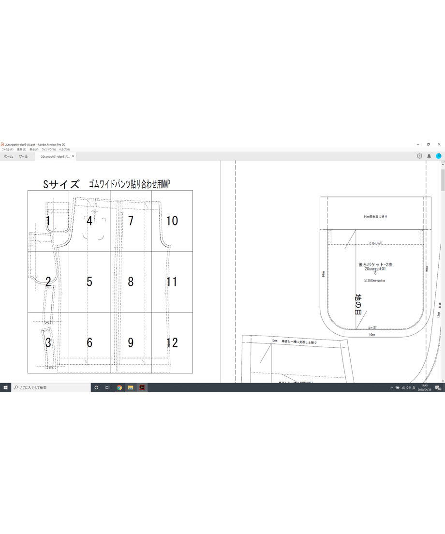
Task: Click map cell number 11
Action: click(172, 282)
